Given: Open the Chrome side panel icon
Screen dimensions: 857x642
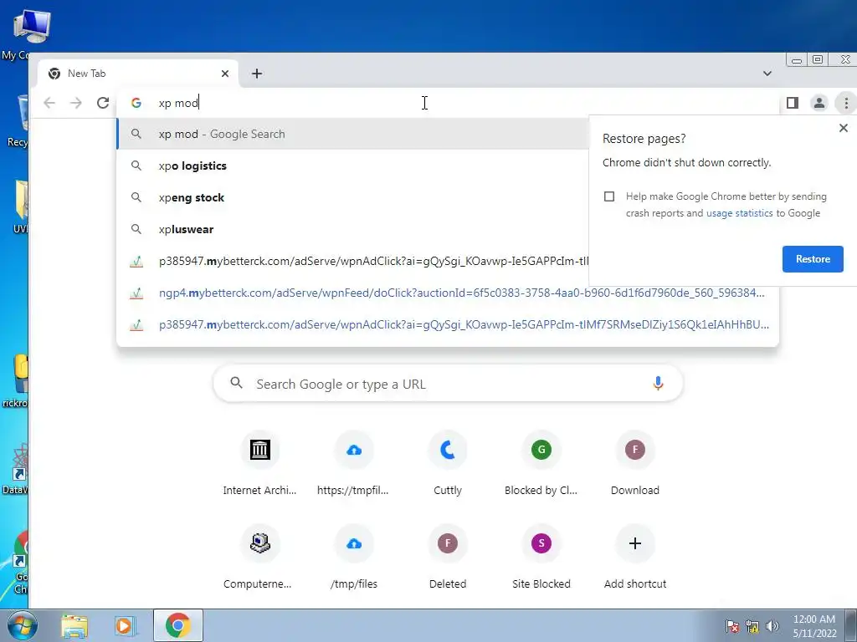Looking at the screenshot, I should point(792,103).
